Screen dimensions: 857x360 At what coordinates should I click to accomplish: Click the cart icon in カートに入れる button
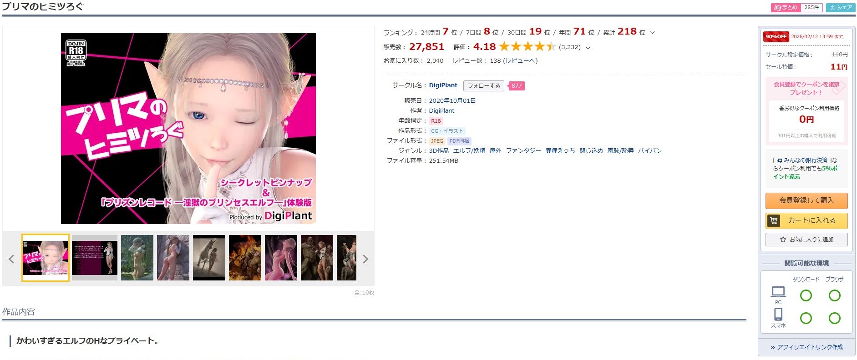point(774,221)
